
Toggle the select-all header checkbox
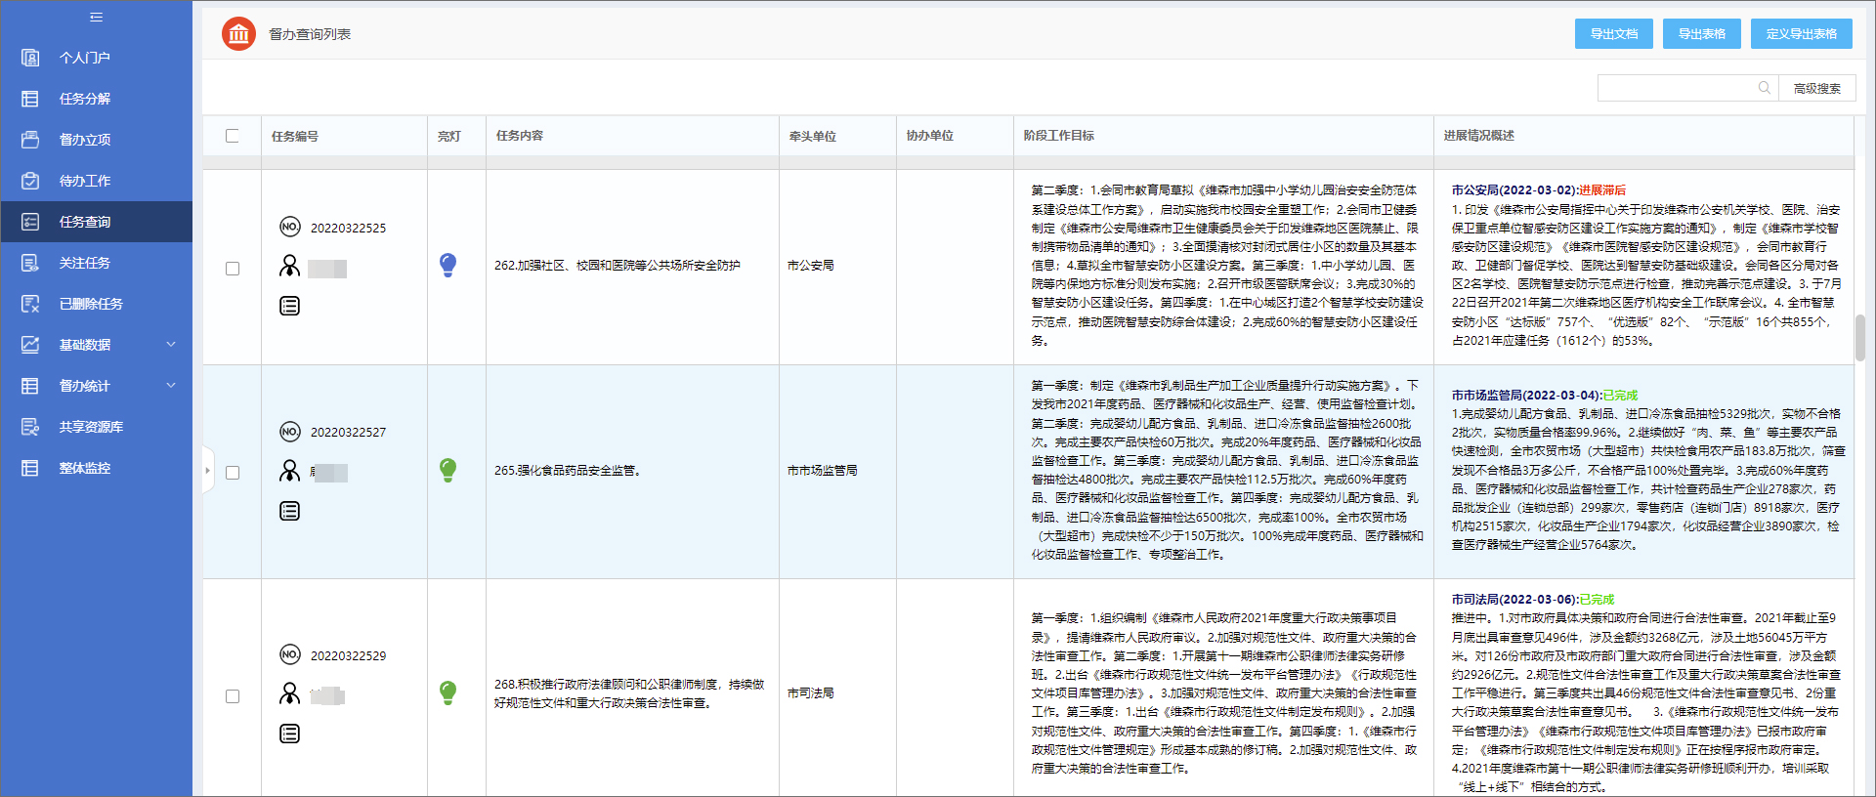(x=232, y=136)
